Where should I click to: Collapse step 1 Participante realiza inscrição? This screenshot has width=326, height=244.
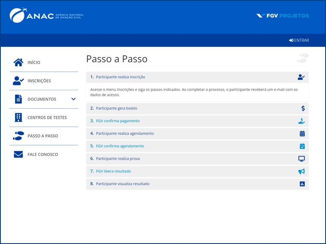click(x=121, y=77)
